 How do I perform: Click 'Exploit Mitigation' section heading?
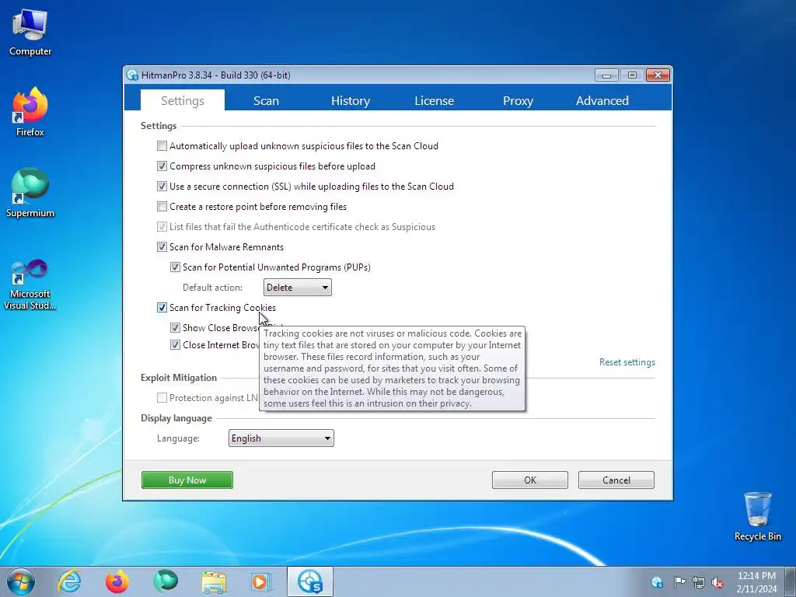point(179,378)
